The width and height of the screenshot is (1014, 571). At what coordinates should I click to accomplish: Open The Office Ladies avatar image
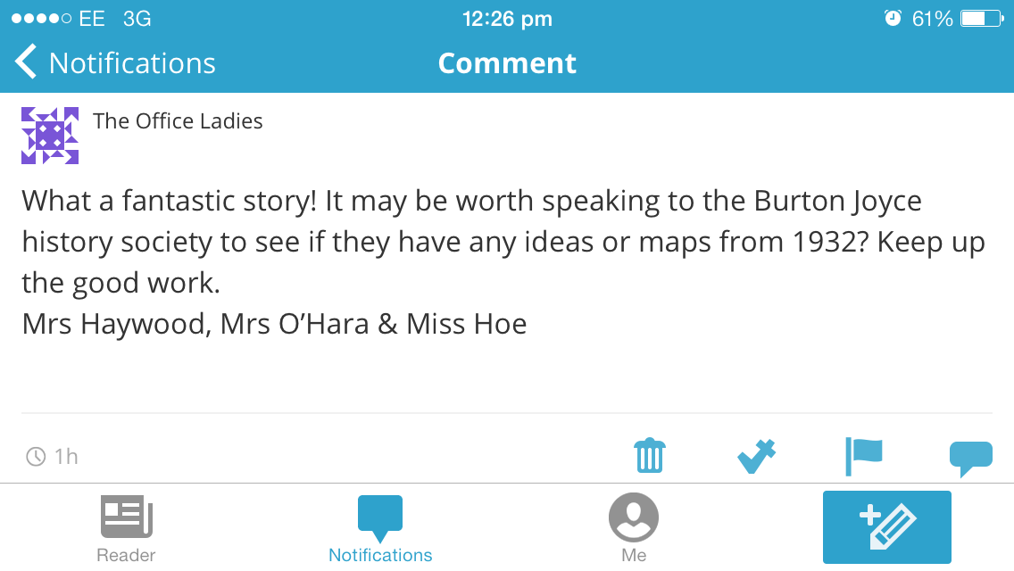(50, 136)
